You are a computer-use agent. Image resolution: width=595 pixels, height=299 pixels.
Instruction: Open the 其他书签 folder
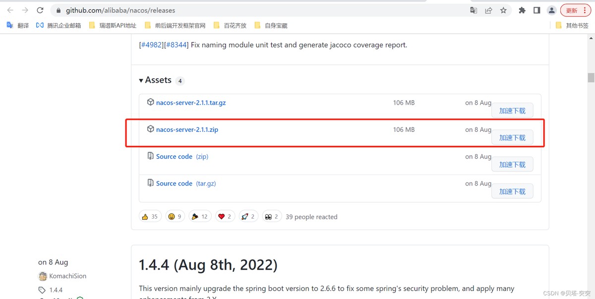572,25
